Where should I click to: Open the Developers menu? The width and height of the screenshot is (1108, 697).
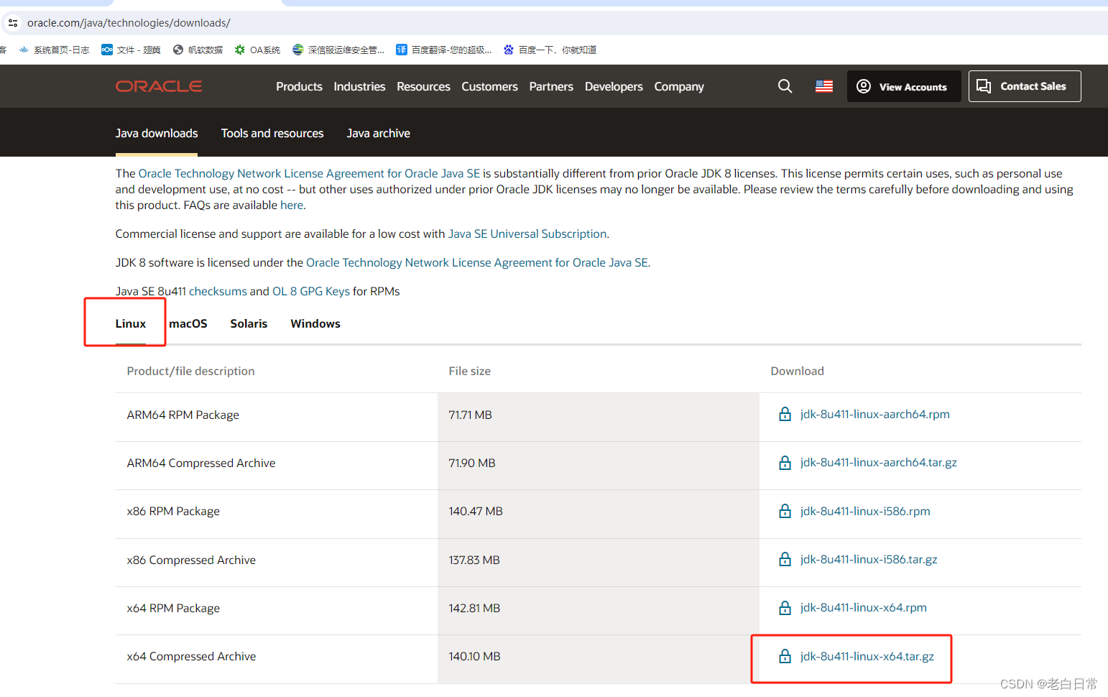(x=614, y=86)
